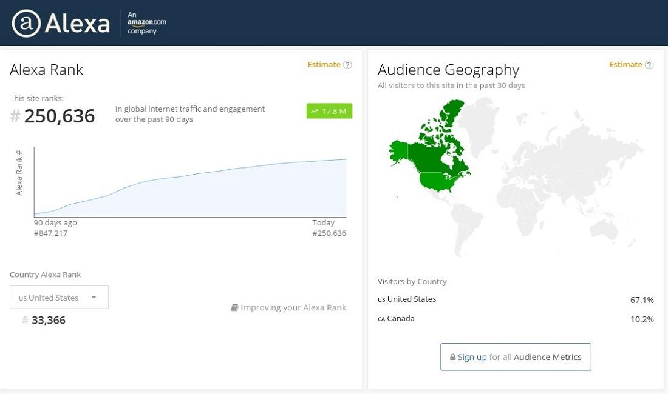Click the book icon beside Improving your Alexa Rank
The height and width of the screenshot is (394, 668).
coord(234,307)
